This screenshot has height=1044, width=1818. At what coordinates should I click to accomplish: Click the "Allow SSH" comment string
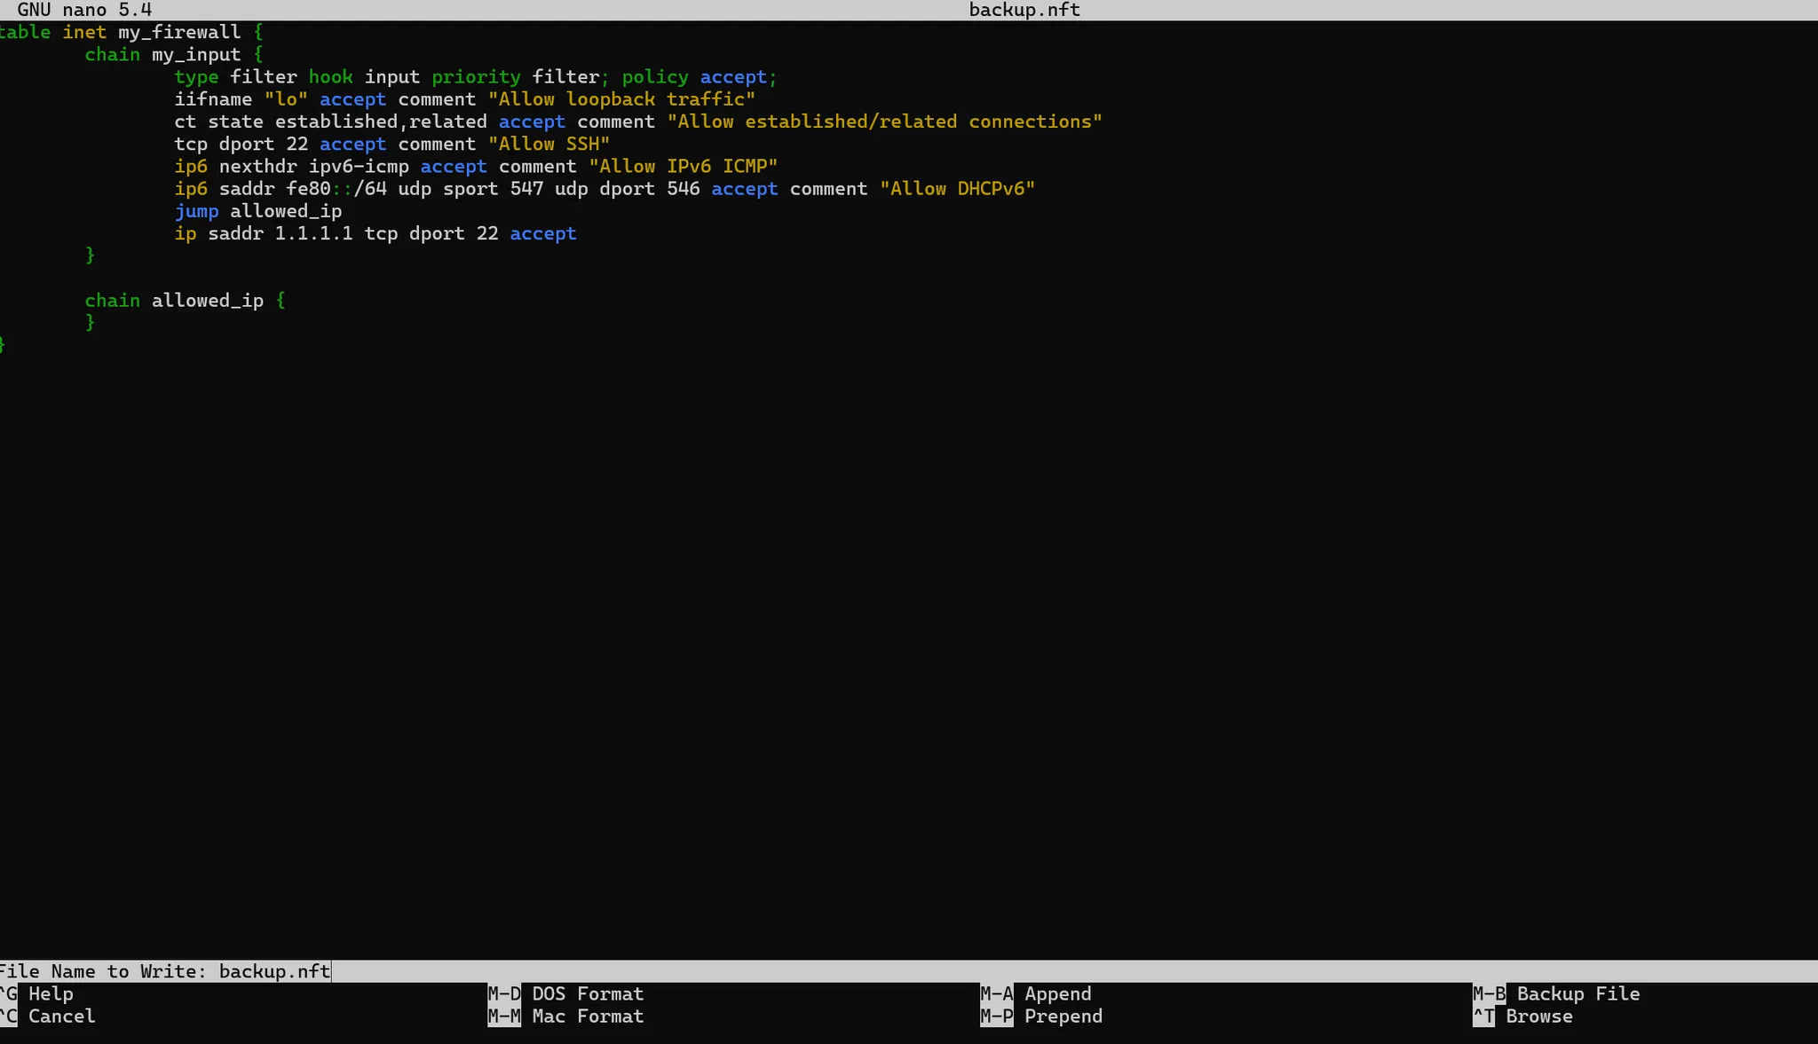[549, 145]
